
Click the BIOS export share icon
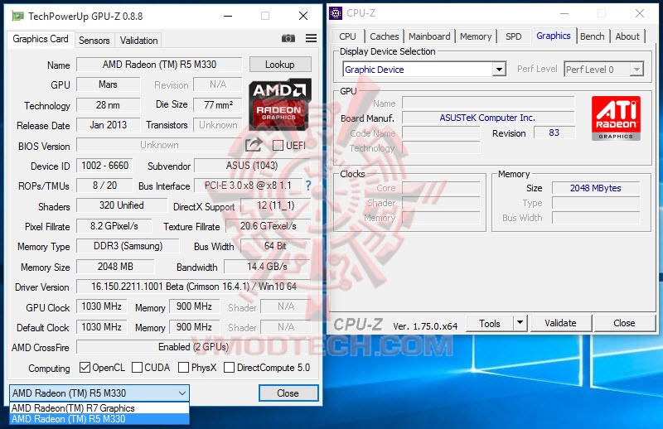pos(254,145)
